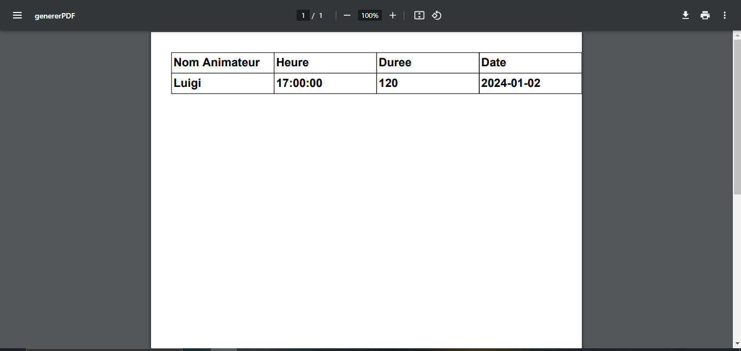Click the scrollbar down arrow
The width and height of the screenshot is (741, 351).
pos(737,343)
